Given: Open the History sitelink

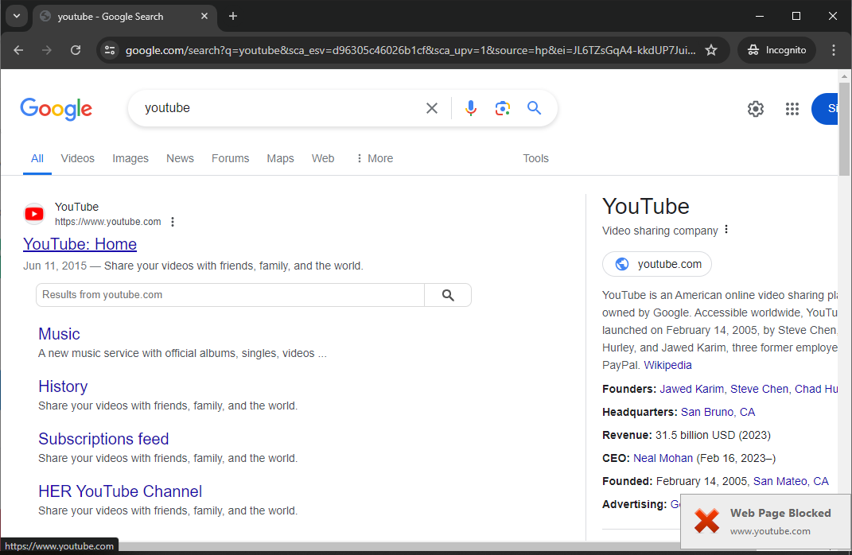Looking at the screenshot, I should [63, 386].
